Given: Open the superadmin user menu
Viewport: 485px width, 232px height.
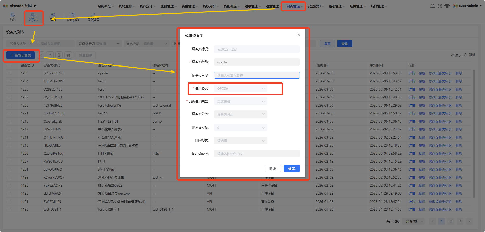Looking at the screenshot, I should pos(467,6).
